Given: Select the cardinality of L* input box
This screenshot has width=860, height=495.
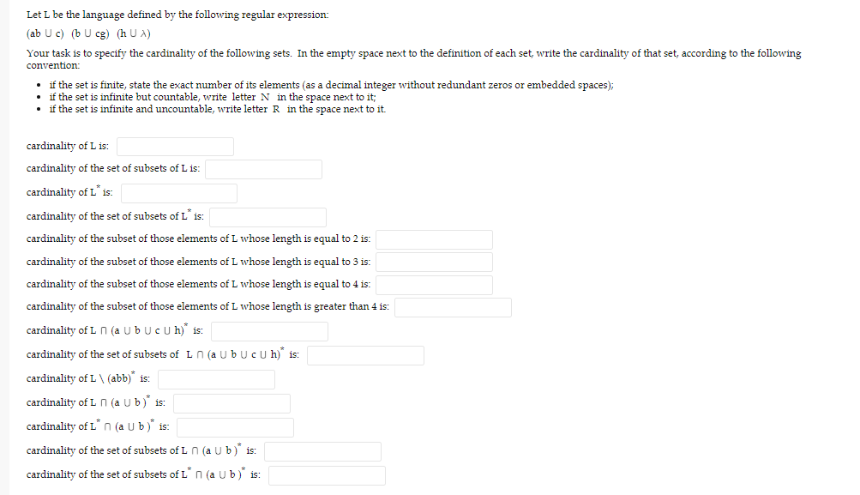Looking at the screenshot, I should tap(178, 192).
